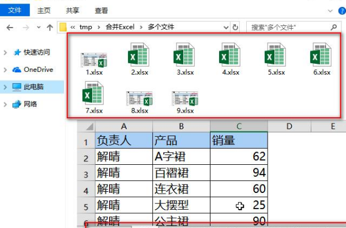Select column D header in spreadsheet

click(x=289, y=126)
